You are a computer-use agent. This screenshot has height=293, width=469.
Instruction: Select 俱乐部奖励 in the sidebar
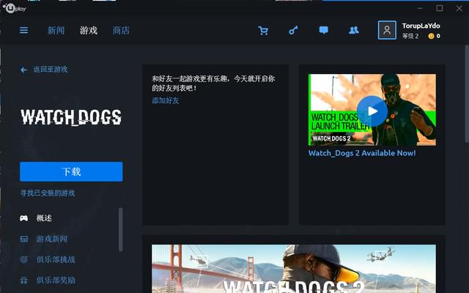56,281
